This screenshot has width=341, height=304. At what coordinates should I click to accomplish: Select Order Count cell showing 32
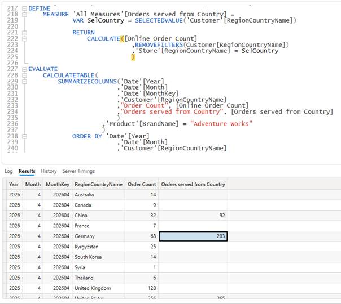click(x=142, y=215)
